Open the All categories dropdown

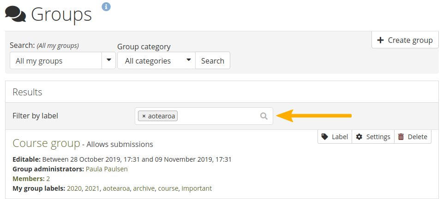(156, 60)
